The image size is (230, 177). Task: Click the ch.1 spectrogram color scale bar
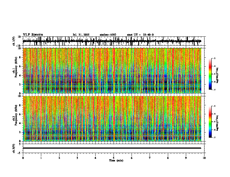click(210, 74)
